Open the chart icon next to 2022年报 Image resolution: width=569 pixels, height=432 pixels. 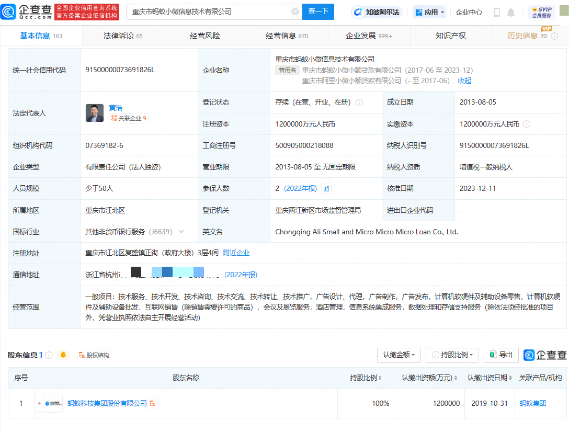[x=326, y=189]
